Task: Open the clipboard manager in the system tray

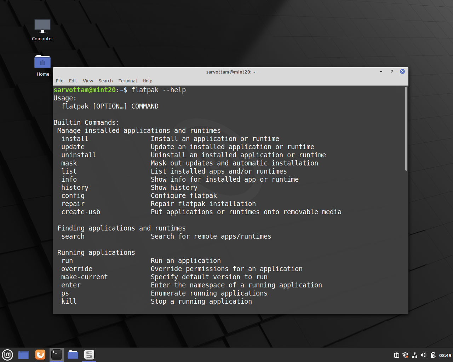Action: coord(396,355)
